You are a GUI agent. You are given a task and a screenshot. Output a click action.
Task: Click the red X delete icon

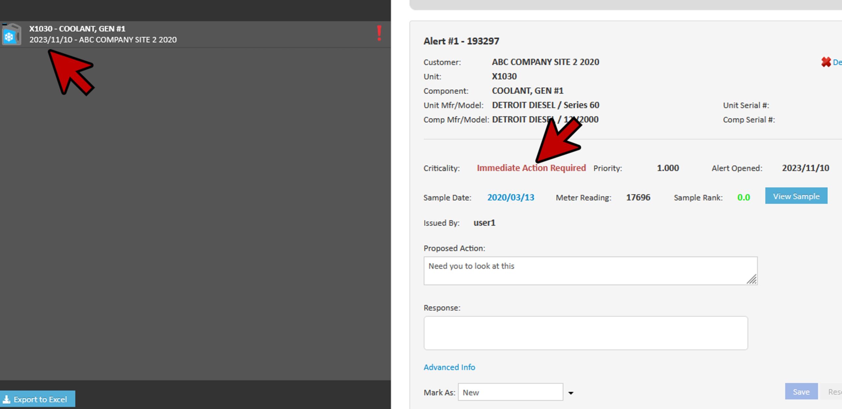pyautogui.click(x=826, y=62)
